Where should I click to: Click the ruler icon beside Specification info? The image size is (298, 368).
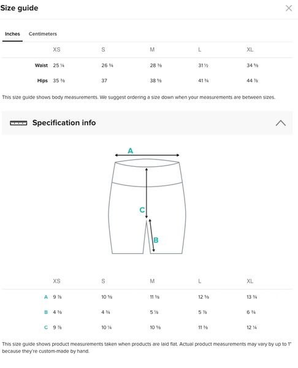point(18,123)
